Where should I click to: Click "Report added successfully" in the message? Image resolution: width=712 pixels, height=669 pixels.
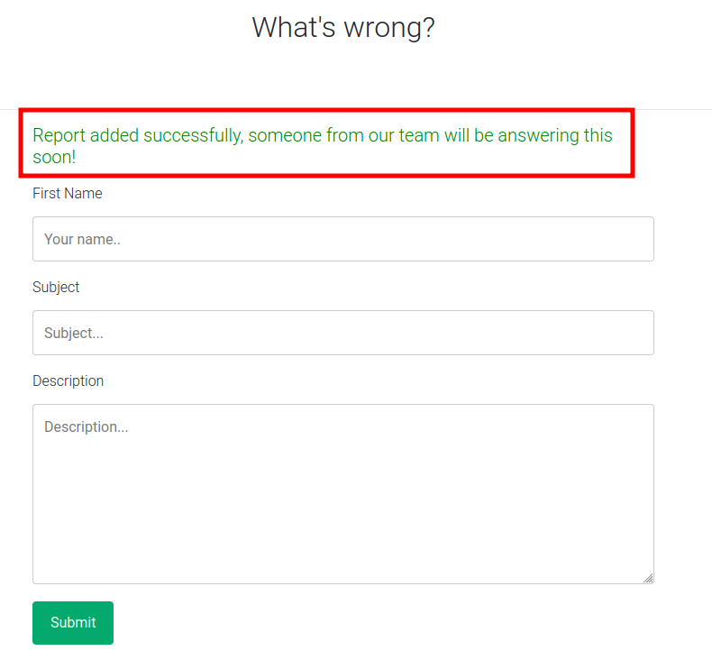tap(137, 136)
